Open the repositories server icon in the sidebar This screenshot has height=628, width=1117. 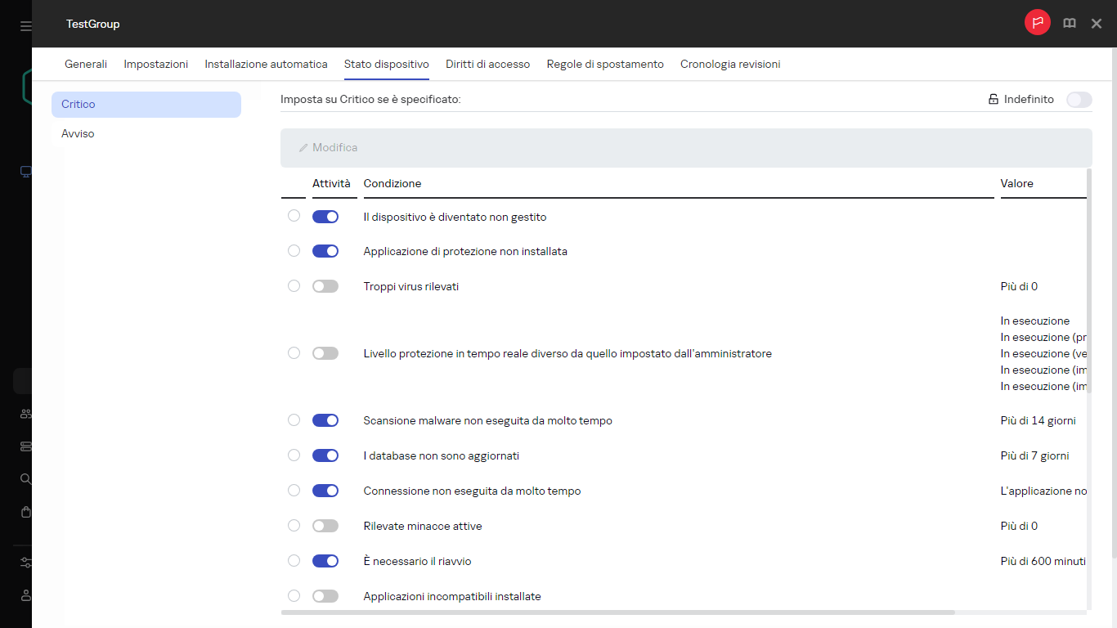(25, 446)
